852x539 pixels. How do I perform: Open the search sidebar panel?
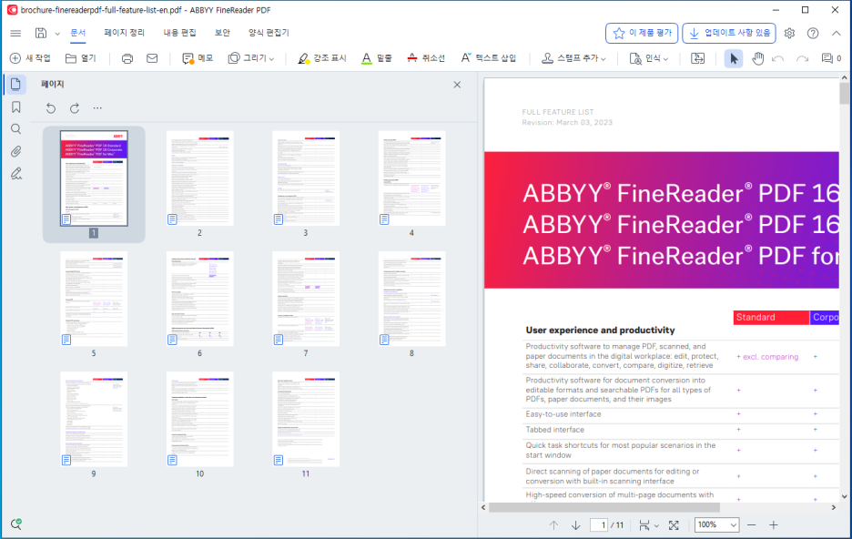pyautogui.click(x=15, y=128)
